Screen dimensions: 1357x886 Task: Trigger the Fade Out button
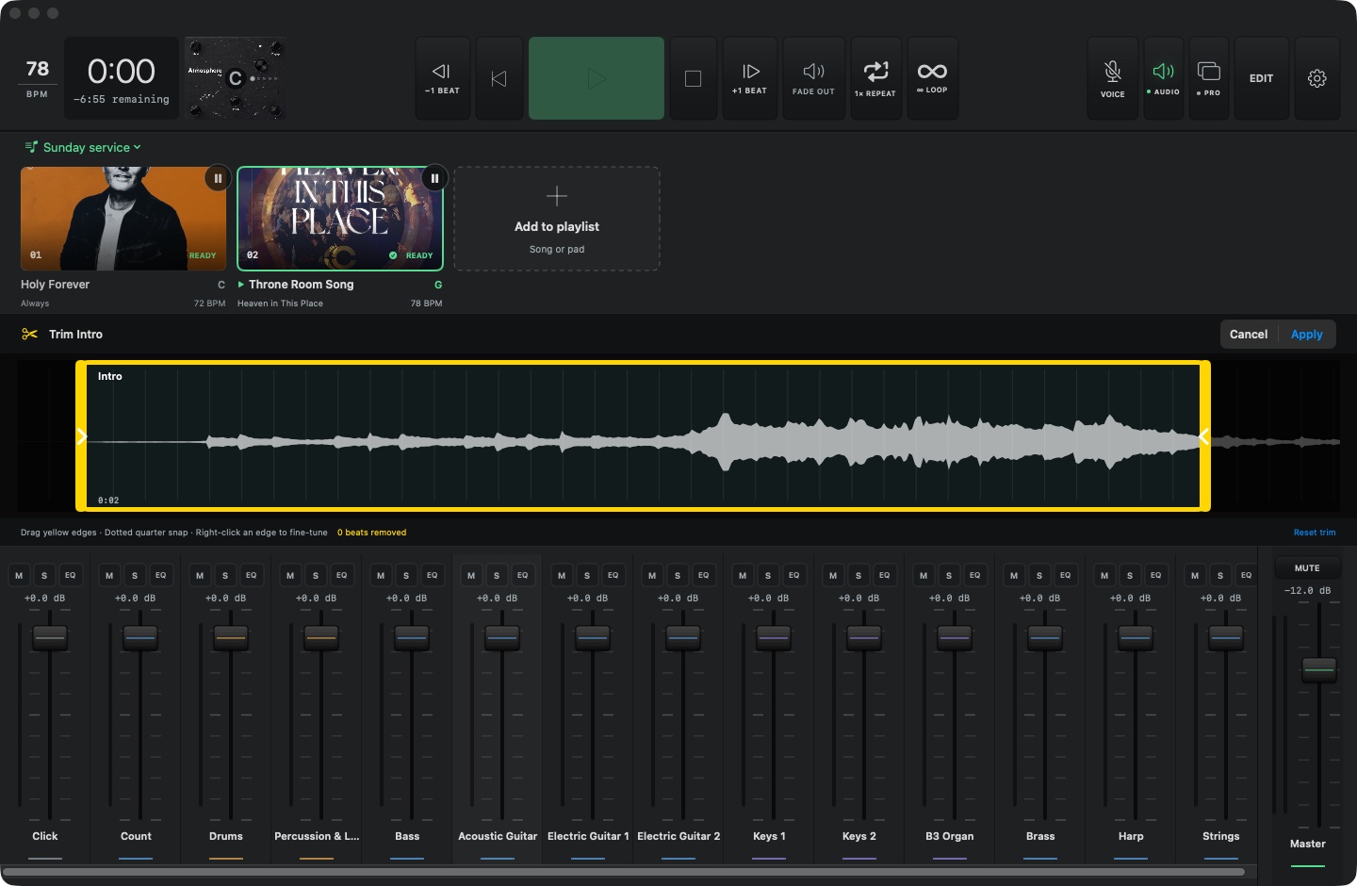(813, 78)
